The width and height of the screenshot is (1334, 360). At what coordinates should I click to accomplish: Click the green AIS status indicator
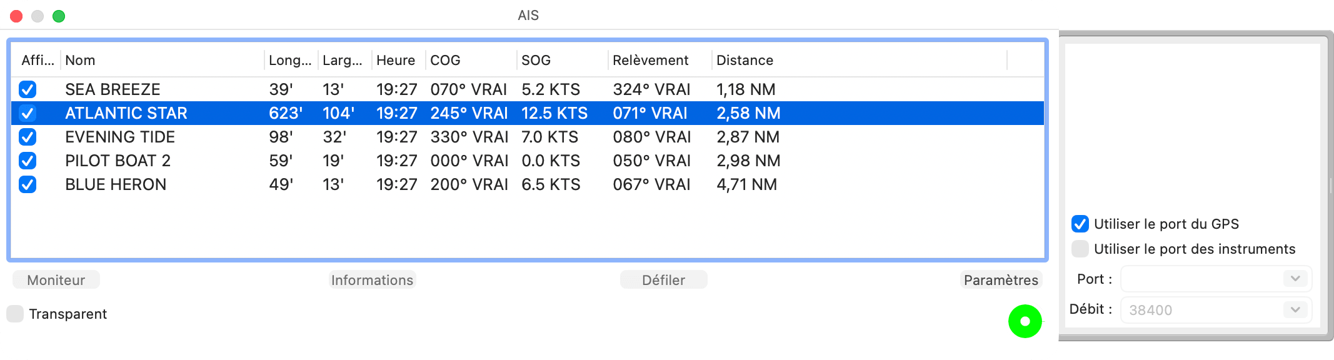[x=1025, y=321]
